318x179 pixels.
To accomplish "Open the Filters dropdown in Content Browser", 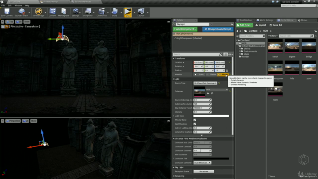I will [x=273, y=36].
